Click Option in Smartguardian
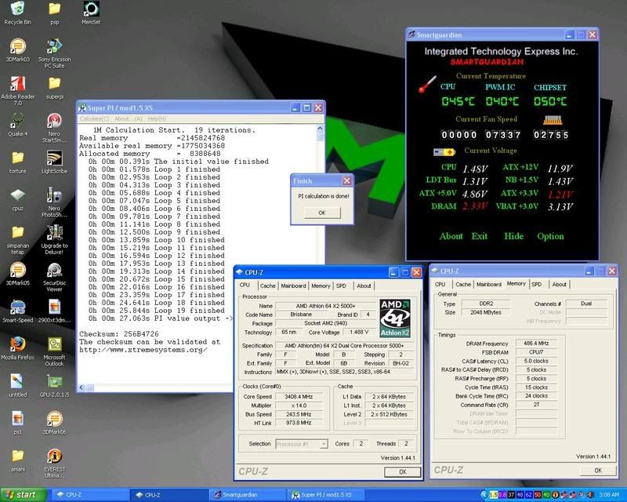 [x=550, y=236]
